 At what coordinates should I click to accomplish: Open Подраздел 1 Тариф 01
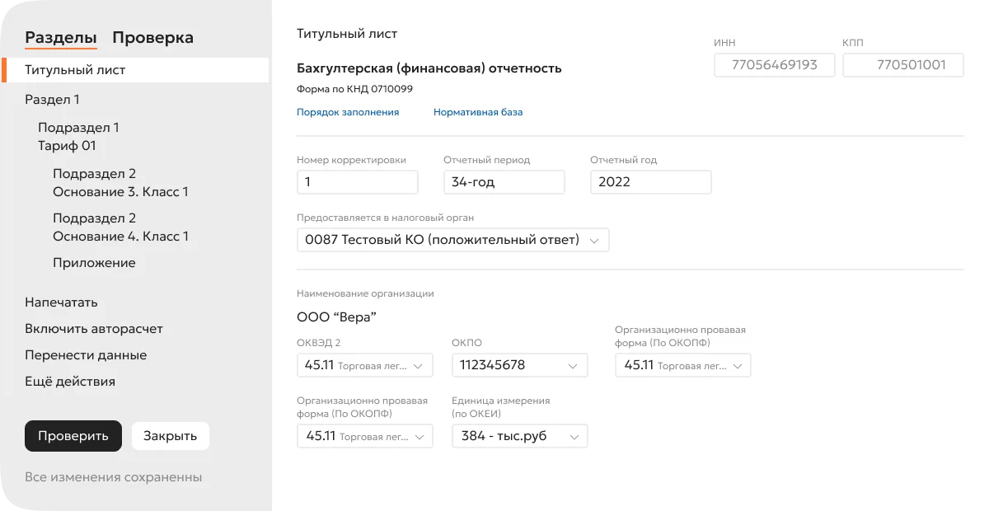pos(78,137)
